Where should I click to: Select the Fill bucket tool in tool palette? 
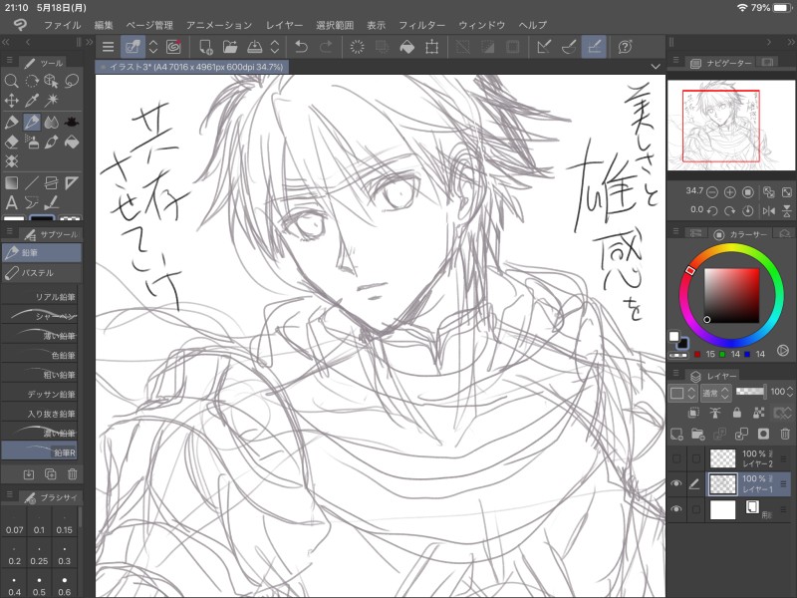72,142
